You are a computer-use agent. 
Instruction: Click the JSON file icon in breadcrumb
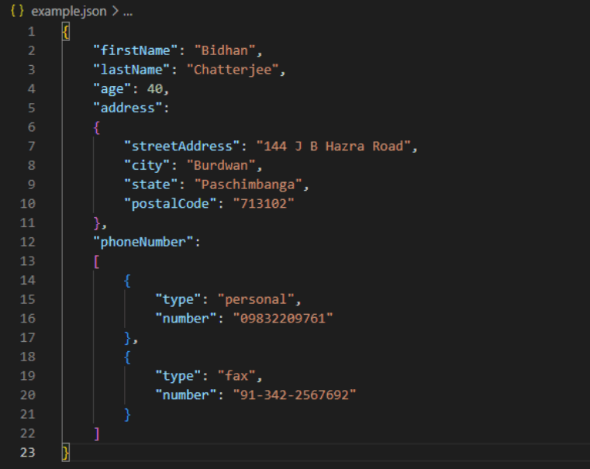point(17,11)
